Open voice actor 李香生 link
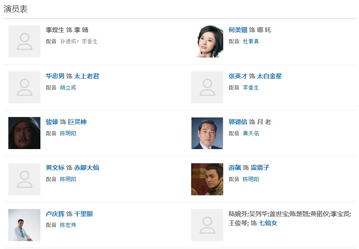Screen dimensions: 359x249 point(252,87)
